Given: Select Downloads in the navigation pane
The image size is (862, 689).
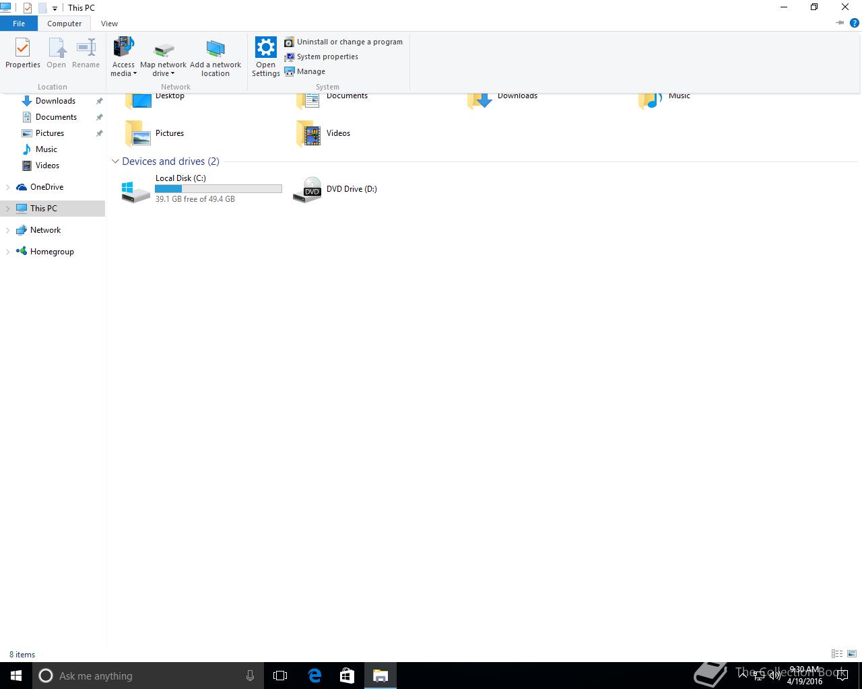Looking at the screenshot, I should 55,101.
